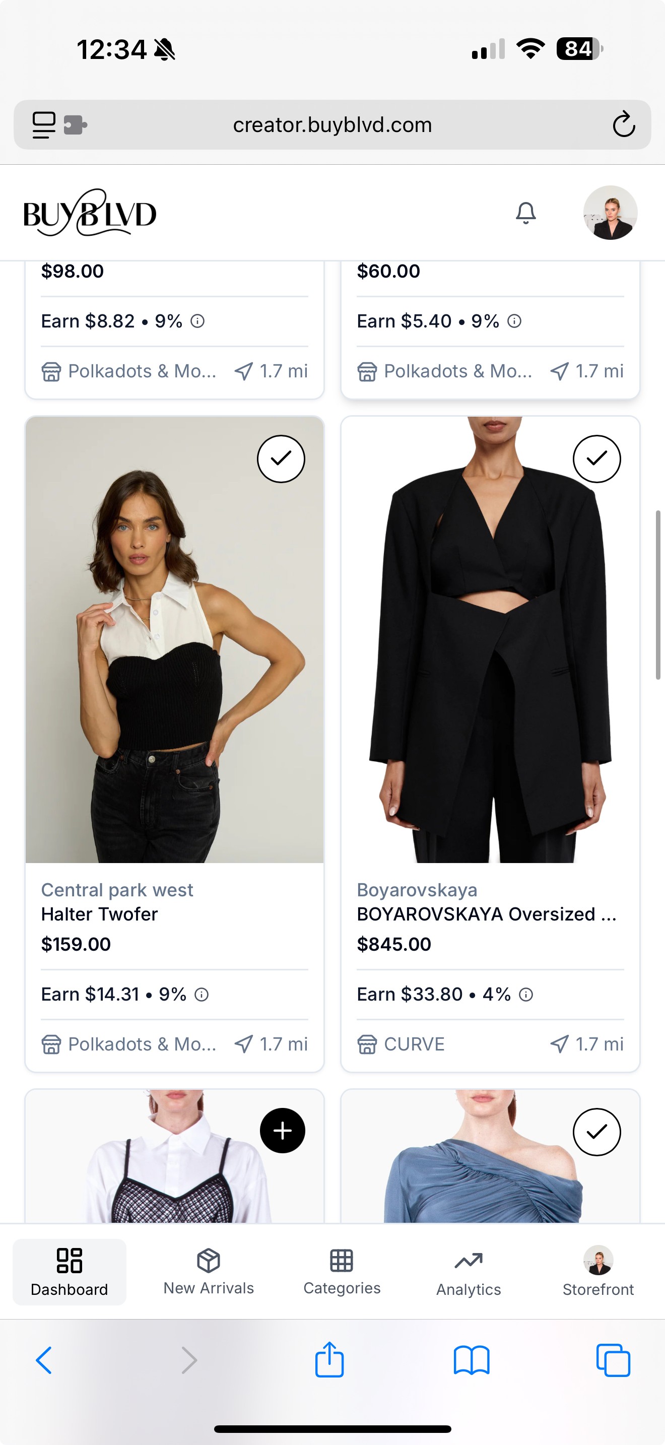Image resolution: width=665 pixels, height=1445 pixels.
Task: Go back to previous page
Action: click(x=44, y=1360)
